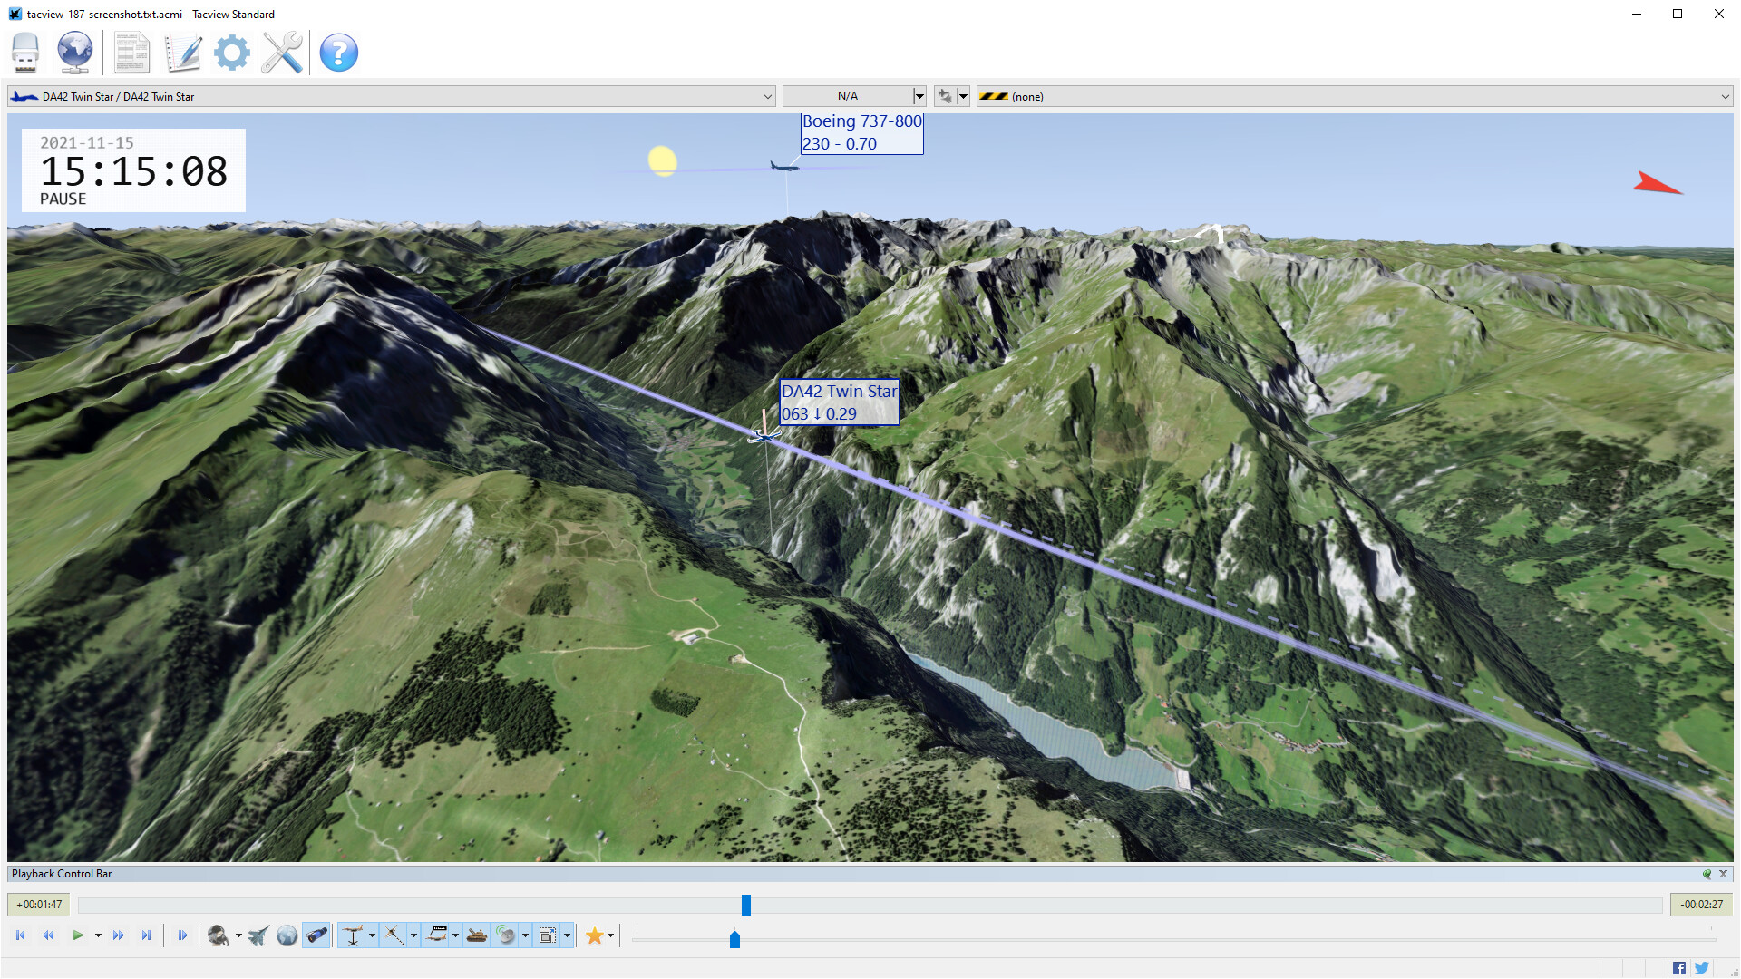1741x979 pixels.
Task: Switch to external aircraft view
Action: pyautogui.click(x=258, y=935)
